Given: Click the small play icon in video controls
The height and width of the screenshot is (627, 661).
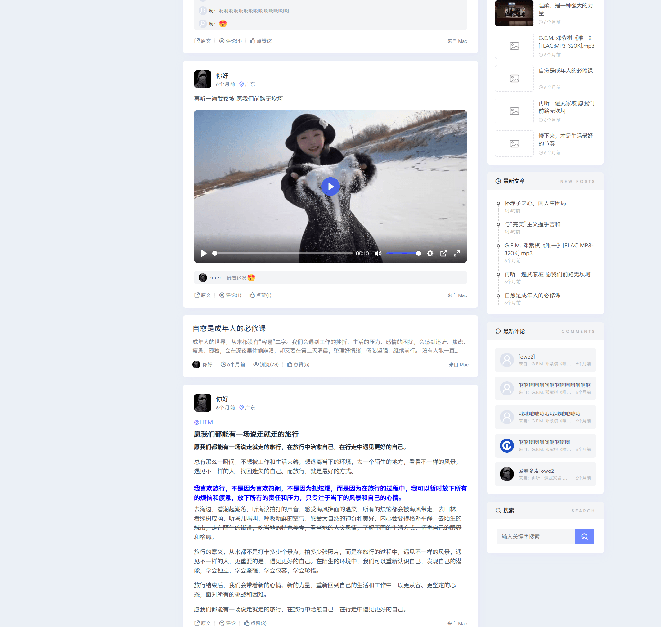Looking at the screenshot, I should pyautogui.click(x=204, y=253).
